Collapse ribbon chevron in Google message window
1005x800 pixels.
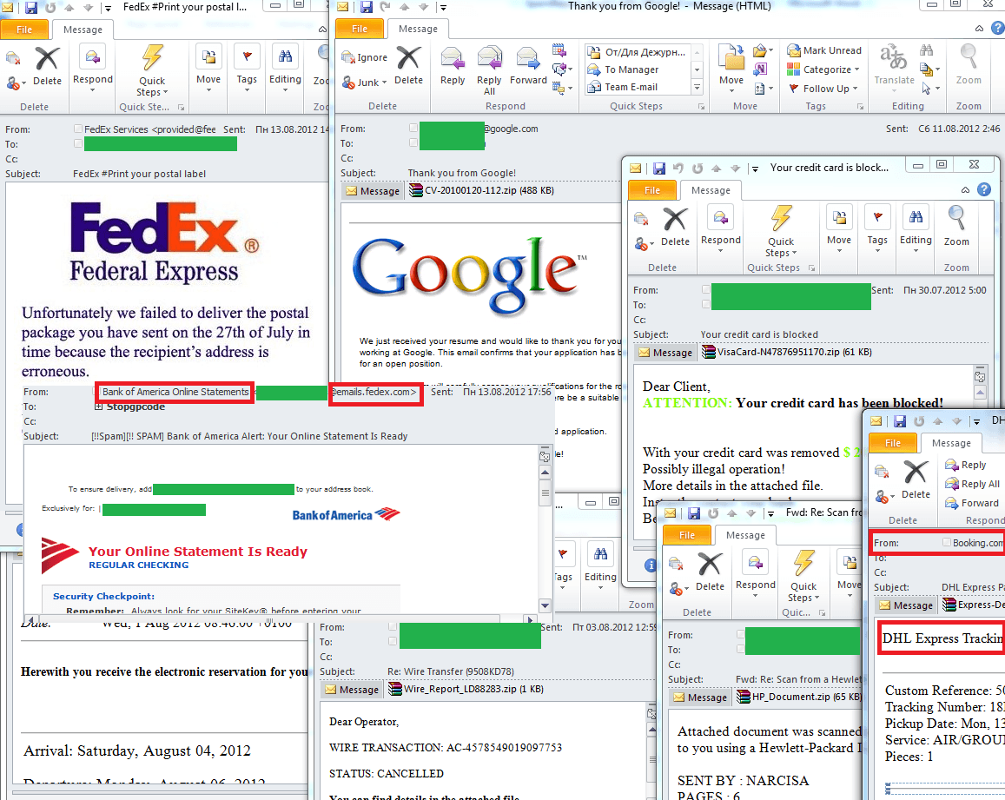coord(979,28)
